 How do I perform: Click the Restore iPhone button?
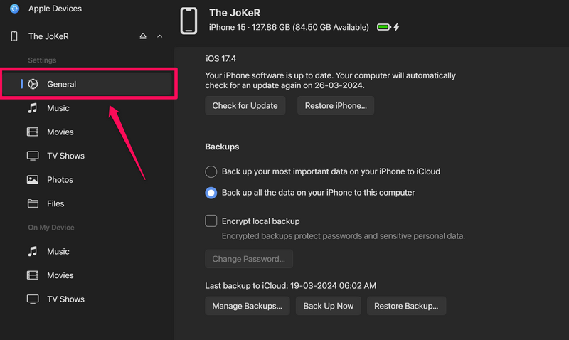tap(336, 106)
